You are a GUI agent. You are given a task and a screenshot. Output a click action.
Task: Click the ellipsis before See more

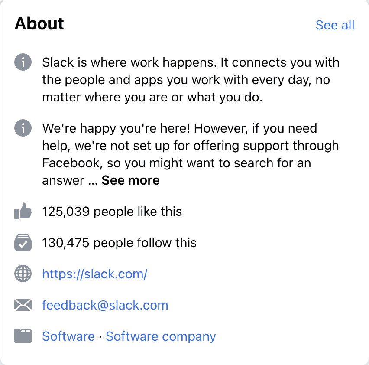[x=93, y=181]
